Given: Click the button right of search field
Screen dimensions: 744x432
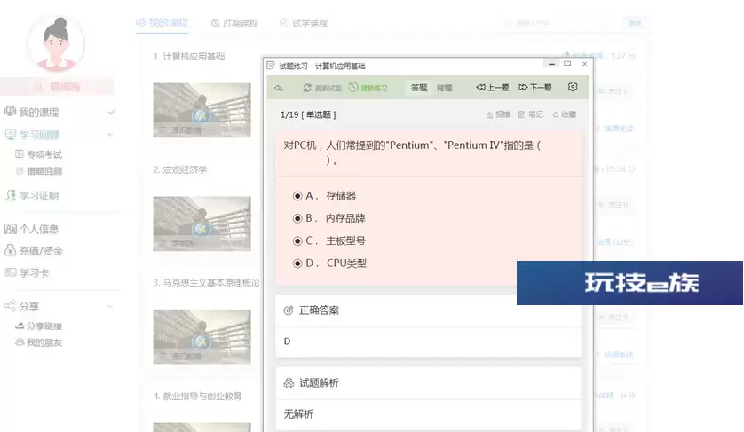Looking at the screenshot, I should [x=635, y=22].
